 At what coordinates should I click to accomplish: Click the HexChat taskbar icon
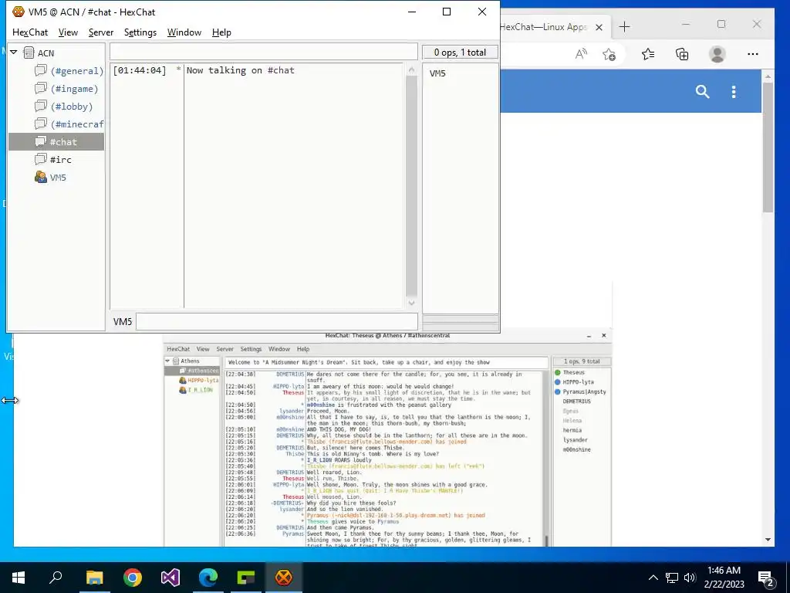pyautogui.click(x=284, y=577)
